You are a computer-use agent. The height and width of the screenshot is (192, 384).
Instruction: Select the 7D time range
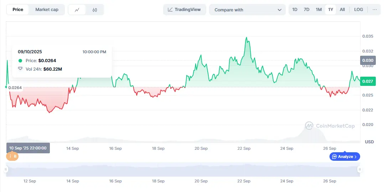pyautogui.click(x=306, y=10)
